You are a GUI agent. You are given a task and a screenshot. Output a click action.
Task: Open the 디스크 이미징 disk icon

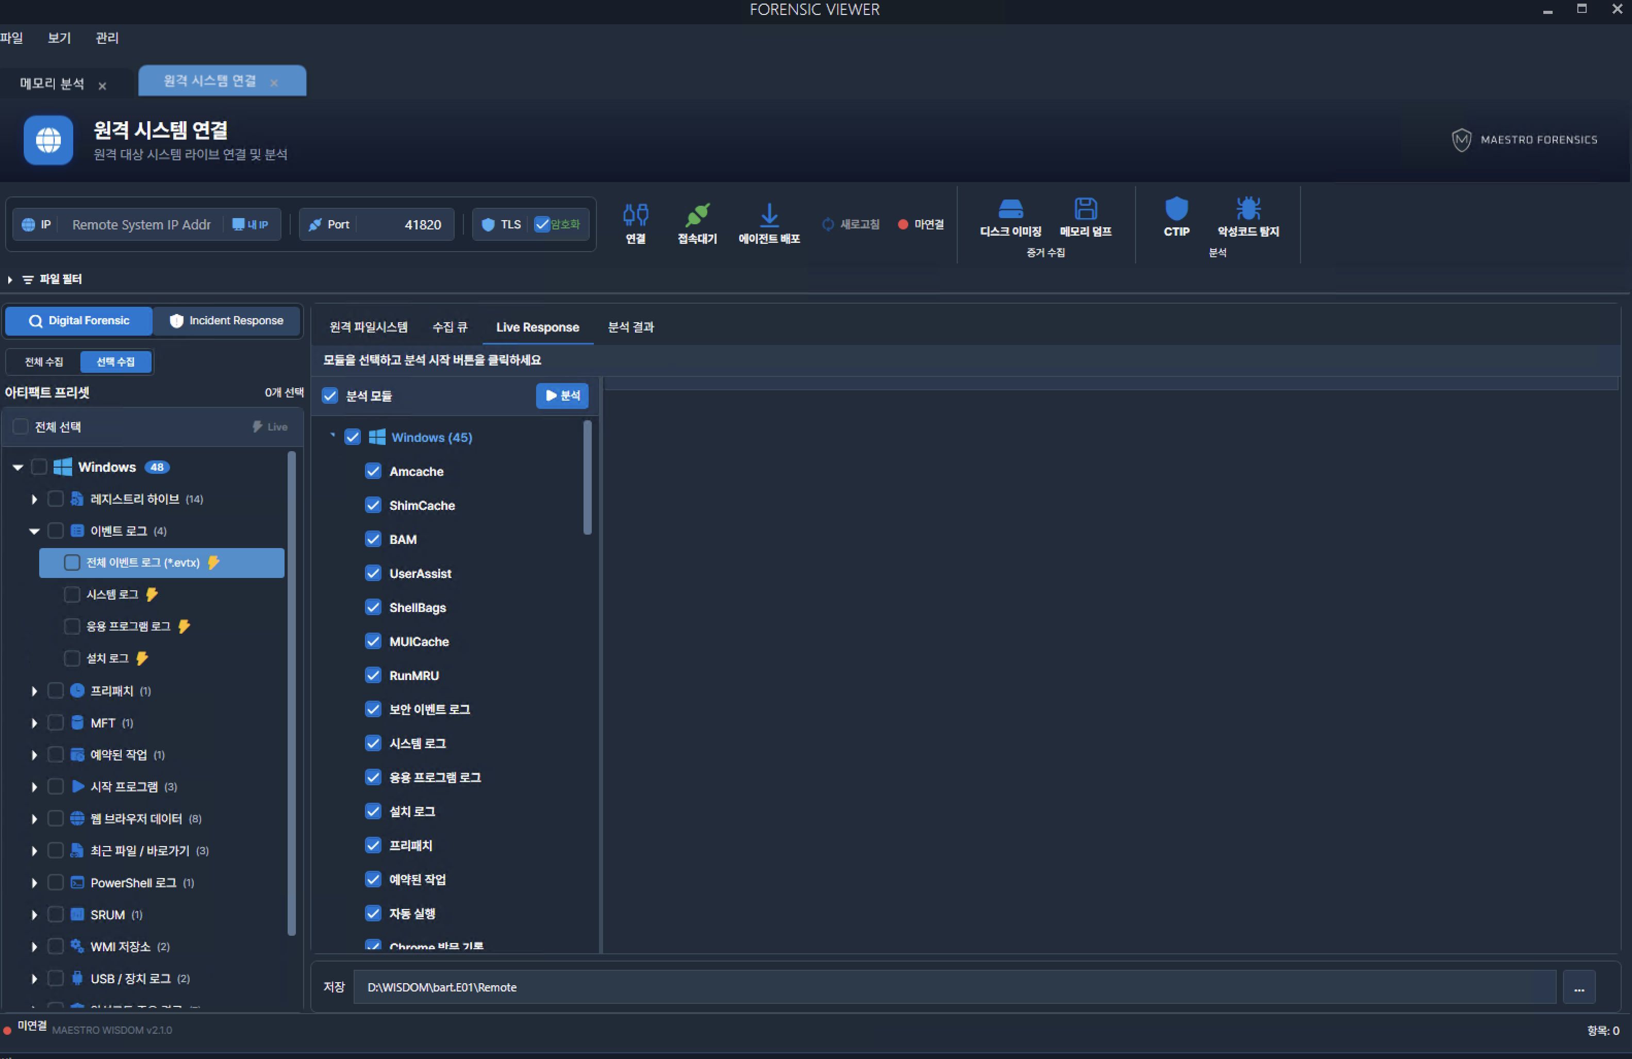point(1010,208)
